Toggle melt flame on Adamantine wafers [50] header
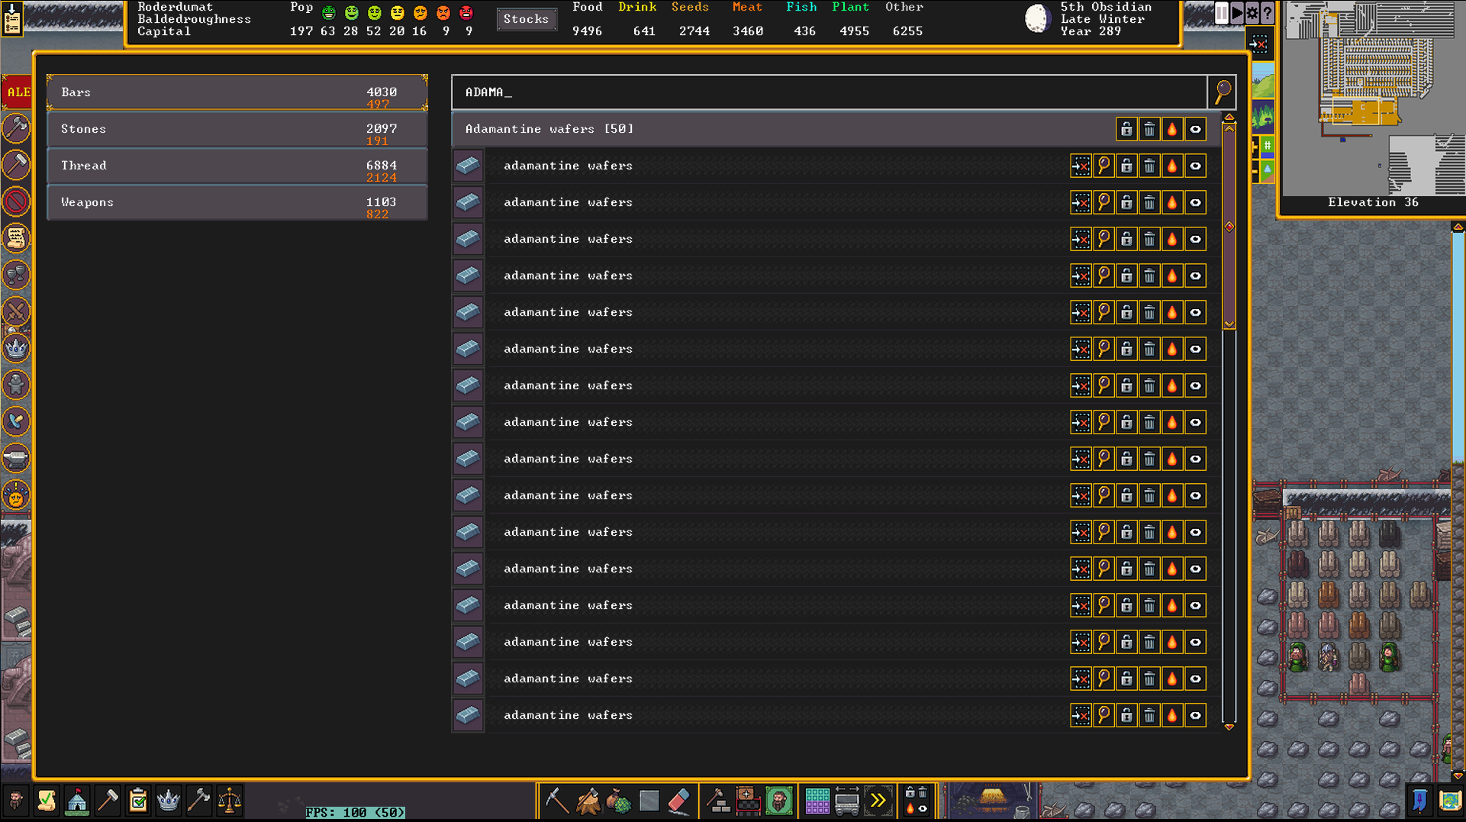 (x=1173, y=129)
